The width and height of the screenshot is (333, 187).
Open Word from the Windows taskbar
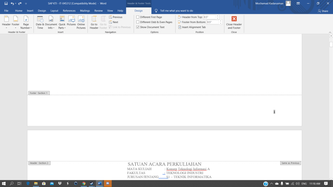[100, 183]
